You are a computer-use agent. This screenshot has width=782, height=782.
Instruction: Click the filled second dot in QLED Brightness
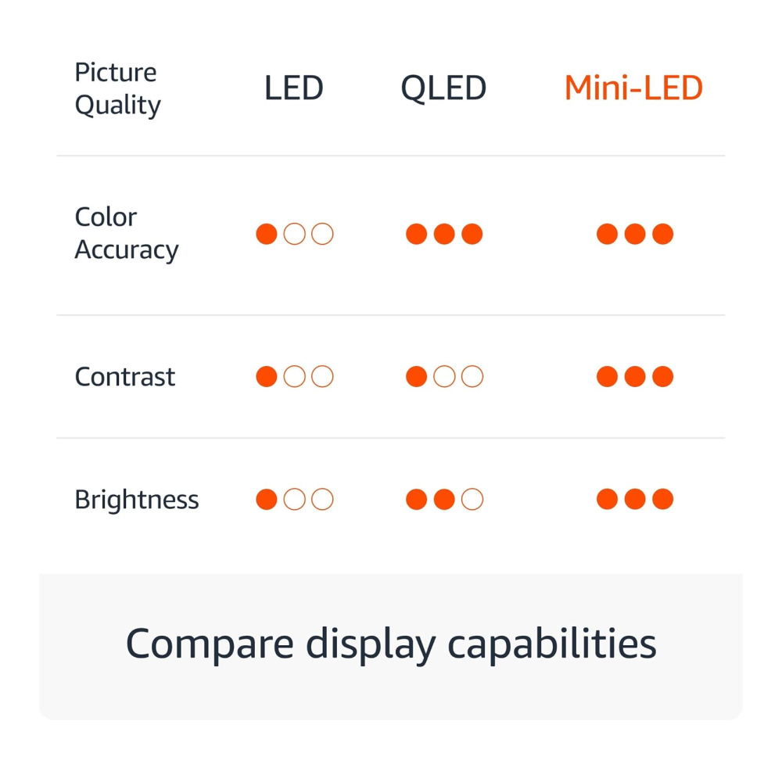(444, 500)
